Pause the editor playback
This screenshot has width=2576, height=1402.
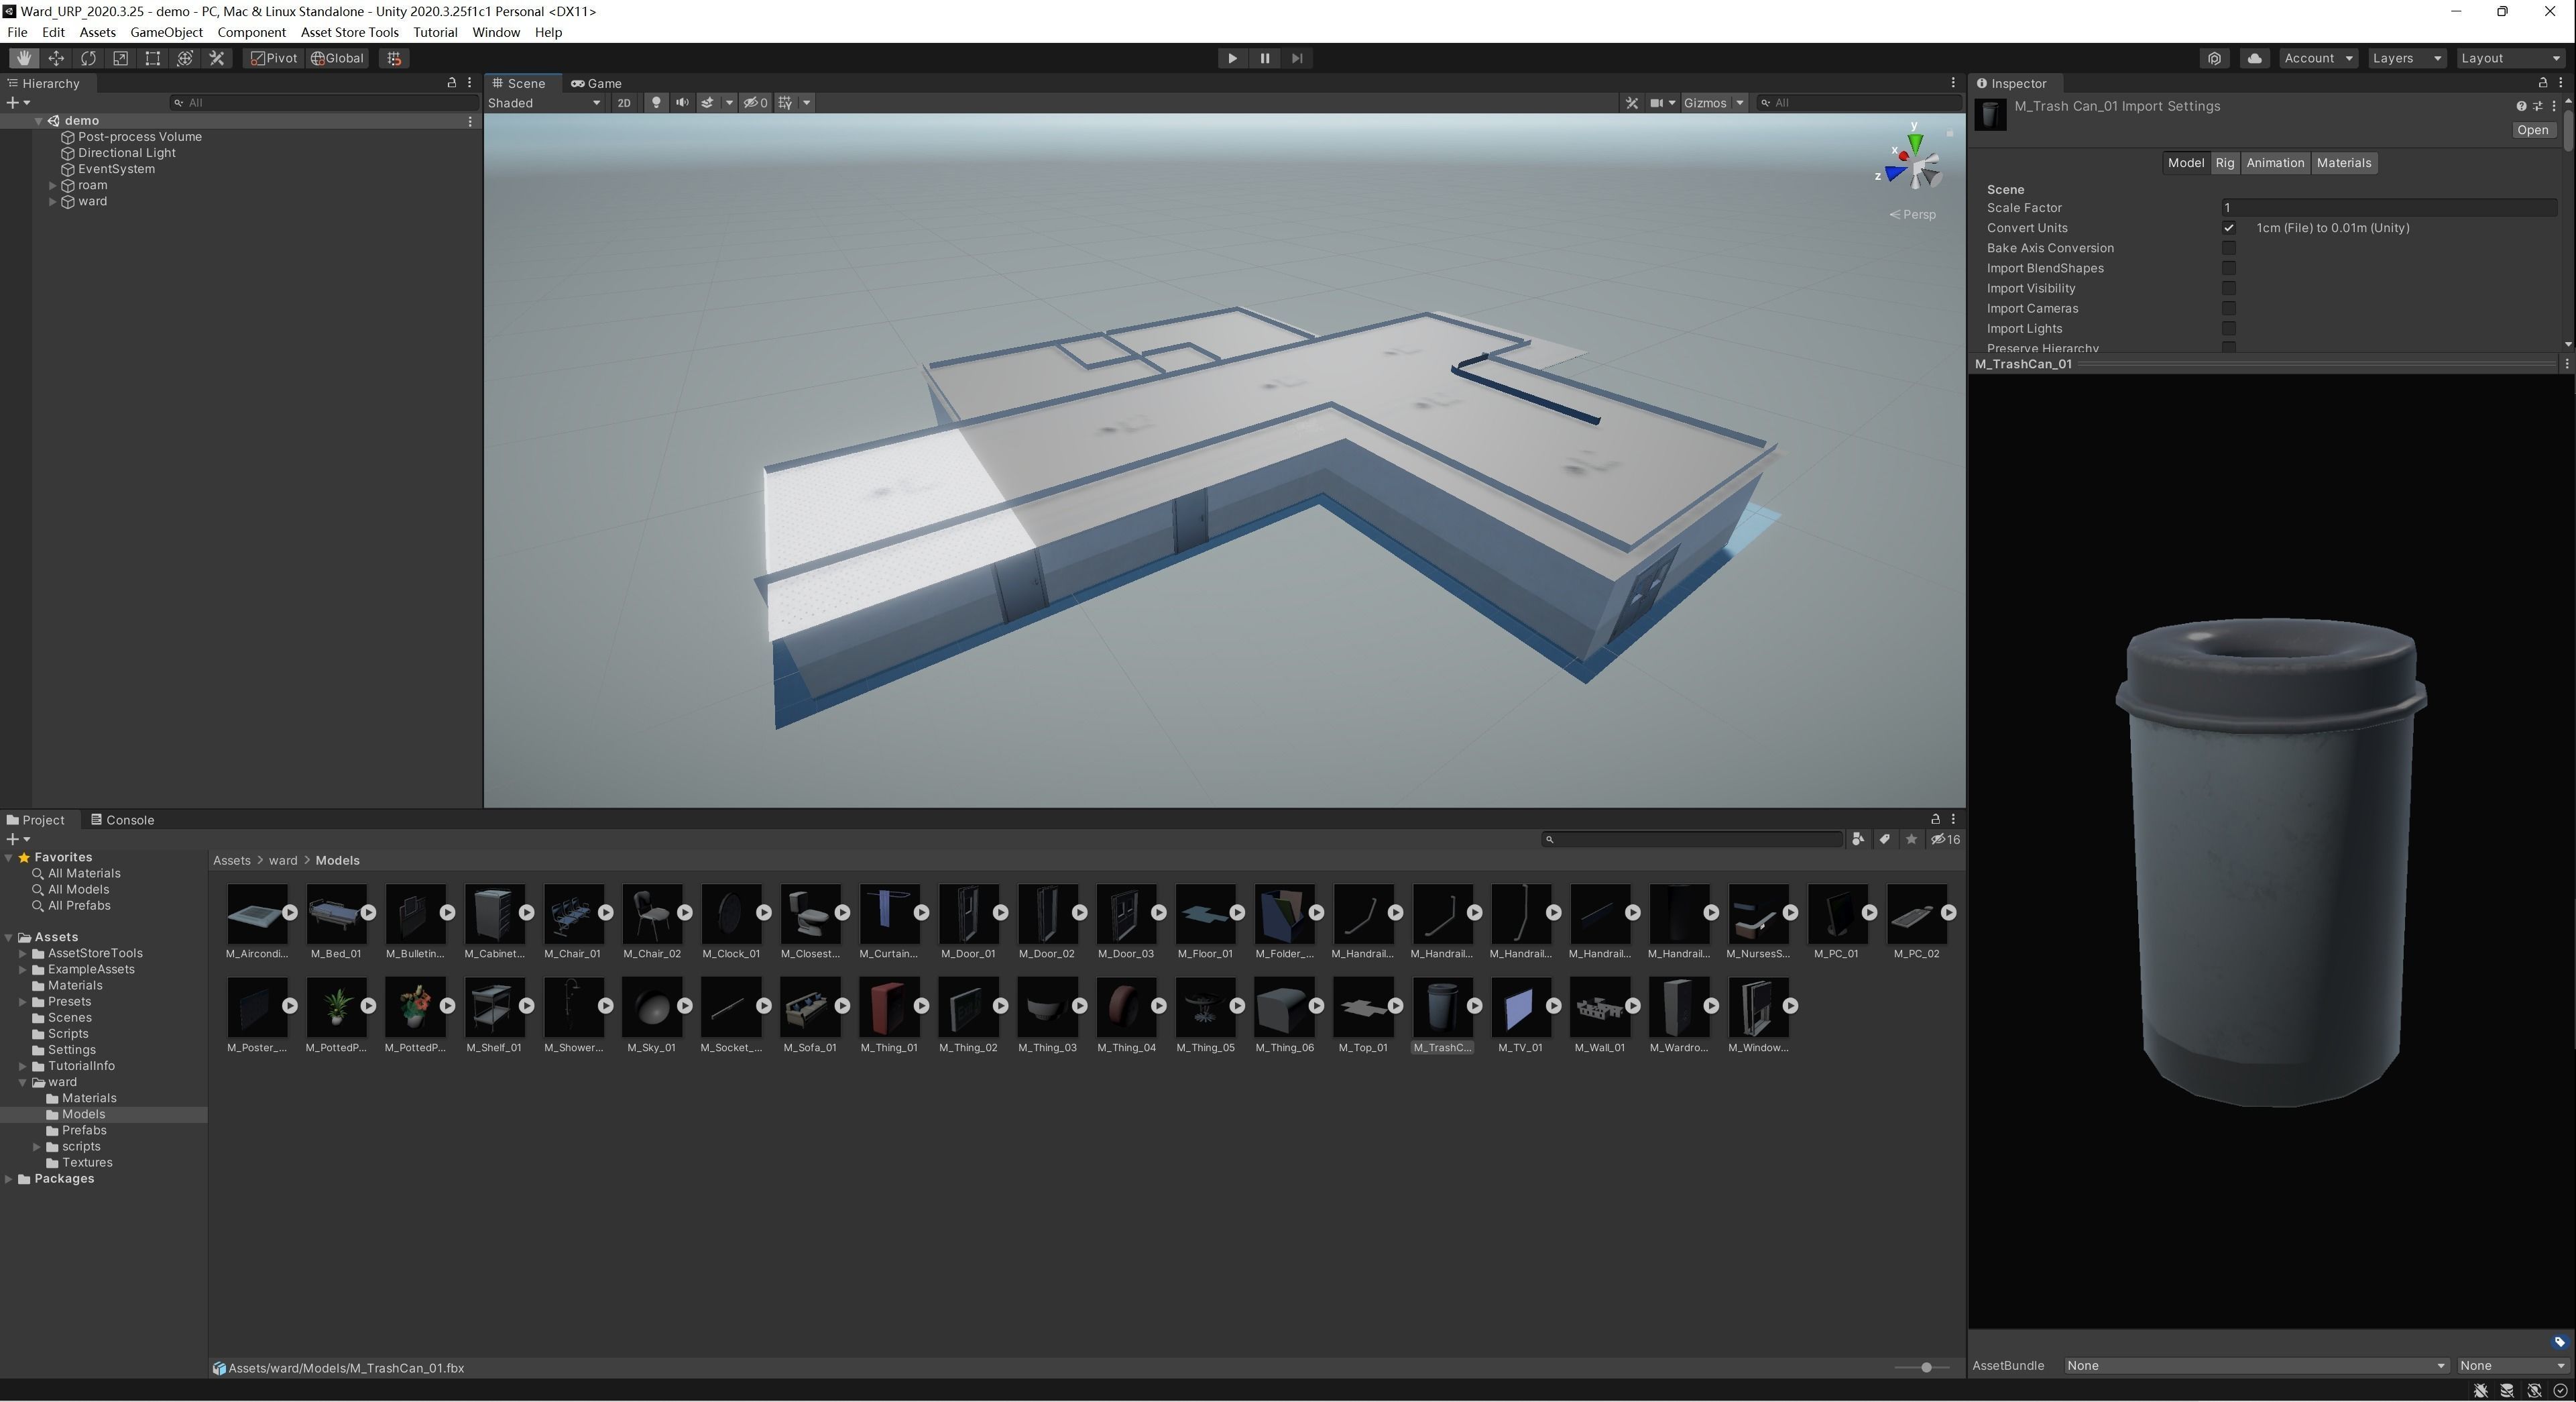pyautogui.click(x=1264, y=58)
